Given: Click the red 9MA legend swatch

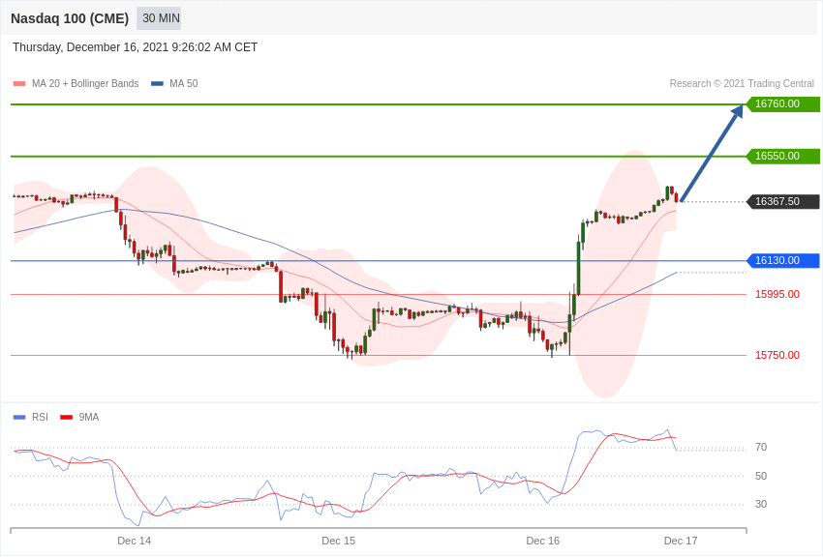Looking at the screenshot, I should tap(66, 417).
